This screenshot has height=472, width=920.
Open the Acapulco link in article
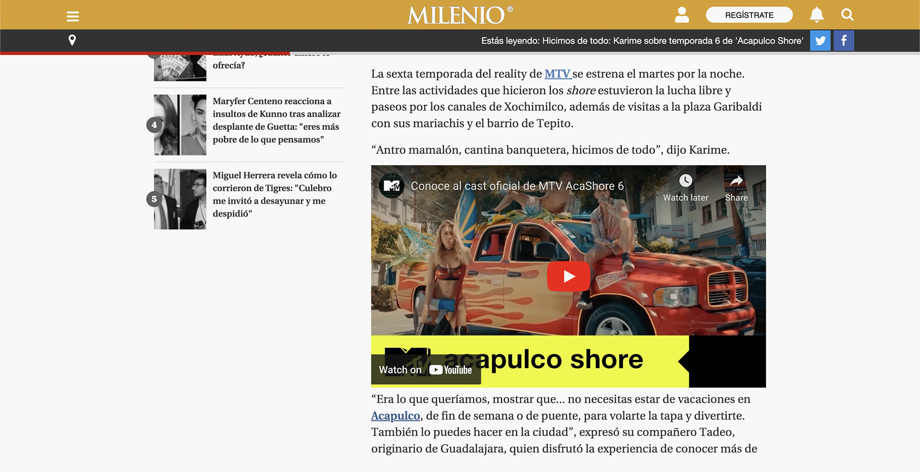tap(395, 416)
